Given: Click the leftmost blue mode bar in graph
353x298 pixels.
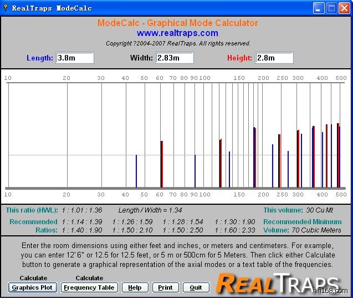Looking at the screenshot, I should 136,171.
